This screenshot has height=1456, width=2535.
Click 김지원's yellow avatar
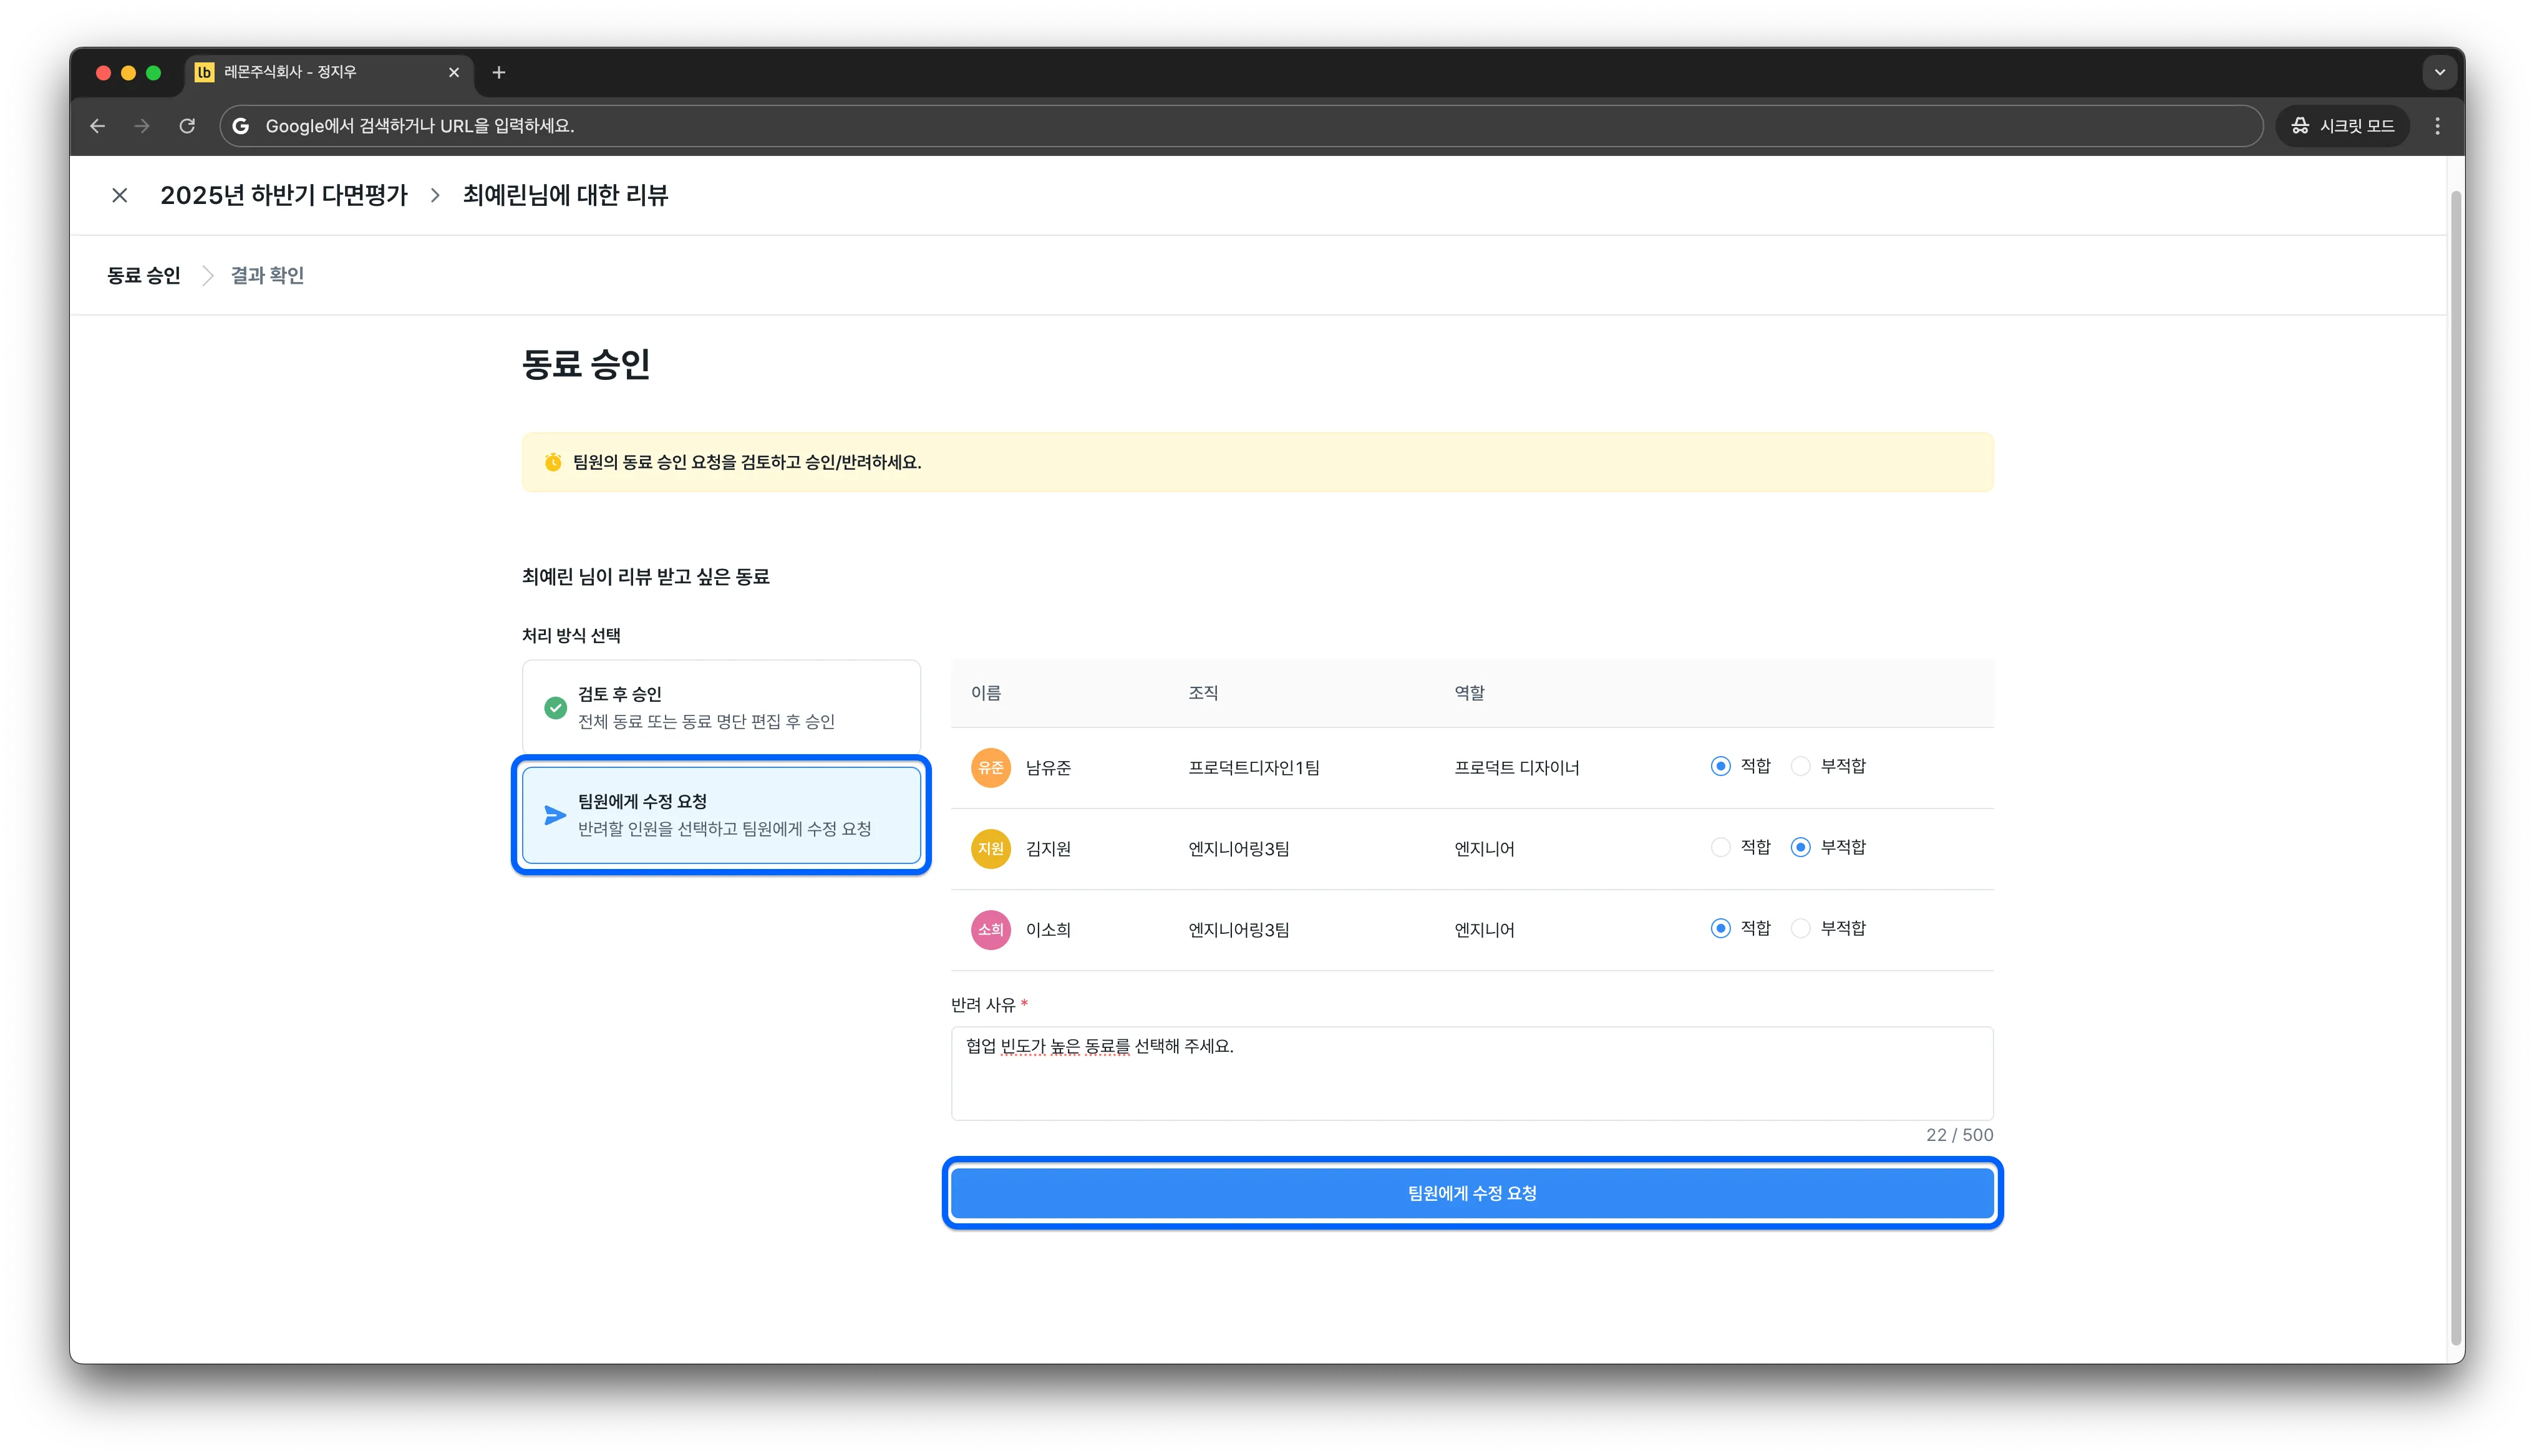point(991,848)
